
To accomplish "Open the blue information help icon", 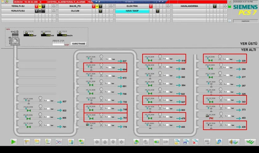I will [219, 142].
